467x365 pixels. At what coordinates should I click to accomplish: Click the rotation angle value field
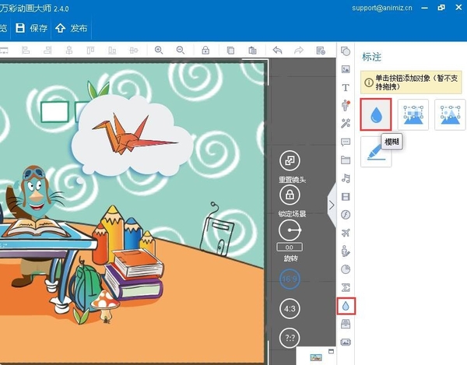coord(290,247)
